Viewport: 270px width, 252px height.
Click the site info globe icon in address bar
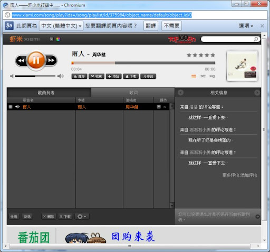(7, 15)
